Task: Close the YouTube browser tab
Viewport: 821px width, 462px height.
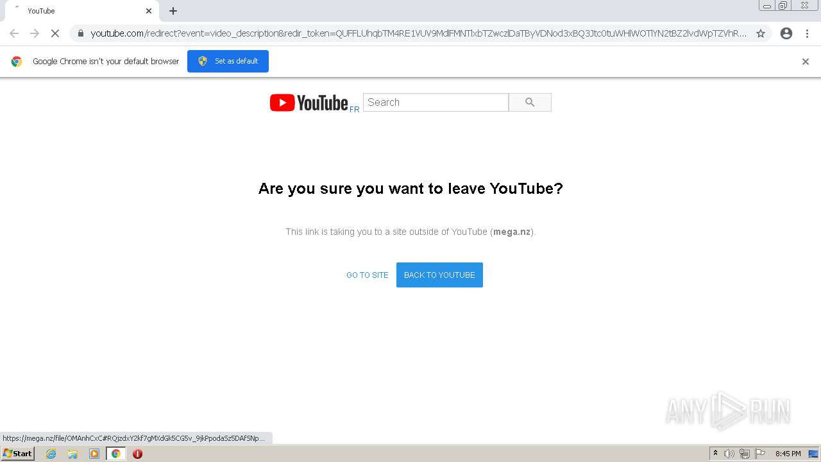Action: point(149,11)
